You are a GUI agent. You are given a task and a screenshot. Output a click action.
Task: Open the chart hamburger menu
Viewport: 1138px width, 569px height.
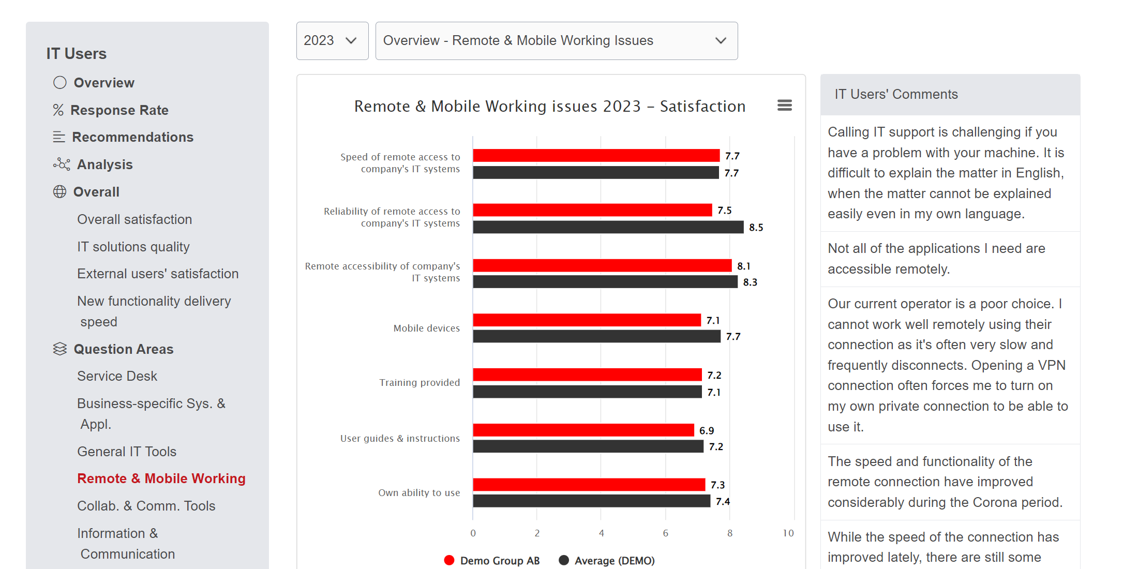[x=785, y=106]
